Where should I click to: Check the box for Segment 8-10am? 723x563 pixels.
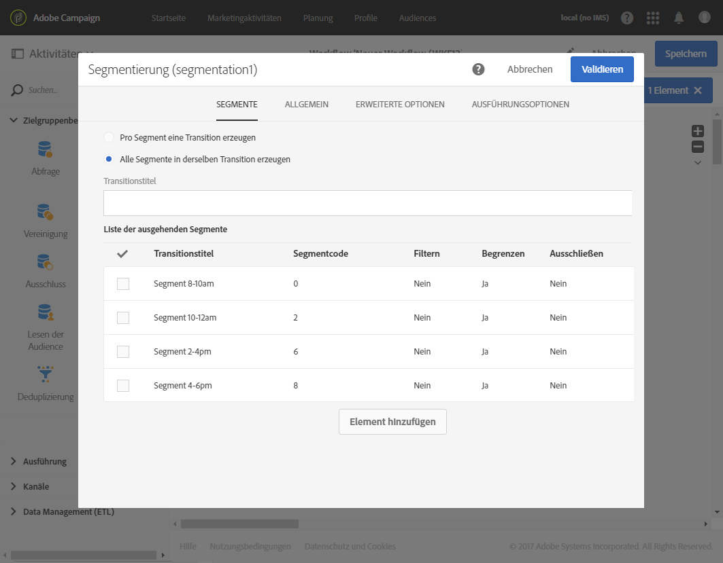tap(123, 284)
